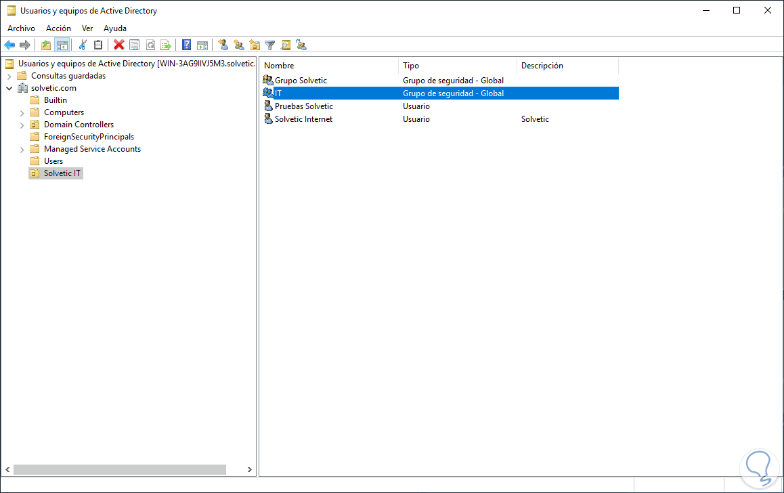Click the tree pane horizontal scrollbar thumb
Viewport: 784px width, 493px height.
120,469
